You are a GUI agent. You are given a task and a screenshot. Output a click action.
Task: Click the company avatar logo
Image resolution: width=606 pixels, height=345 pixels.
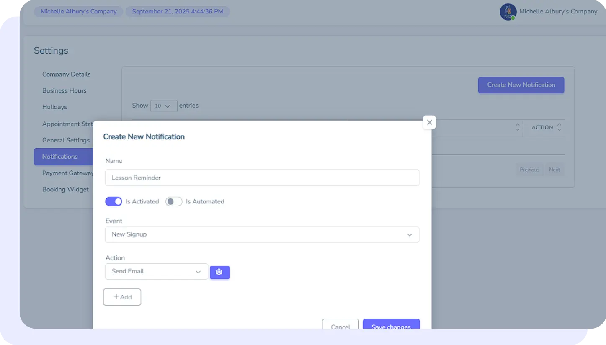[x=508, y=12]
